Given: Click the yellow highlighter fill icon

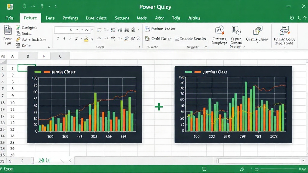Looking at the screenshot, I should point(86,39).
